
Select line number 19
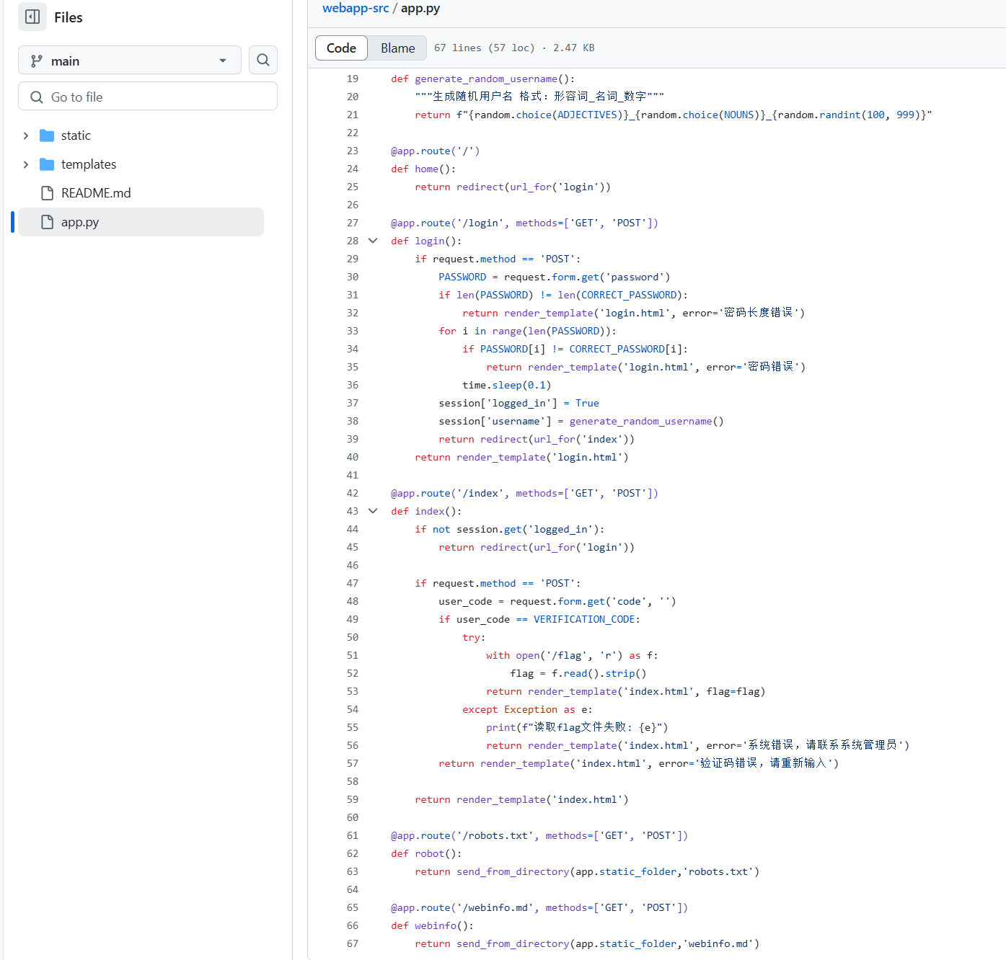[x=352, y=79]
